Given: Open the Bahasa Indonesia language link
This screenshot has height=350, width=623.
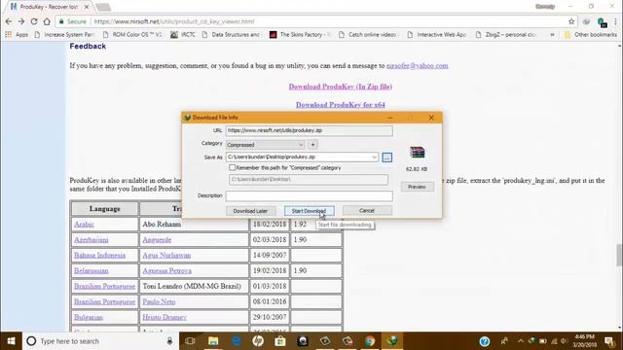Looking at the screenshot, I should coord(99,255).
